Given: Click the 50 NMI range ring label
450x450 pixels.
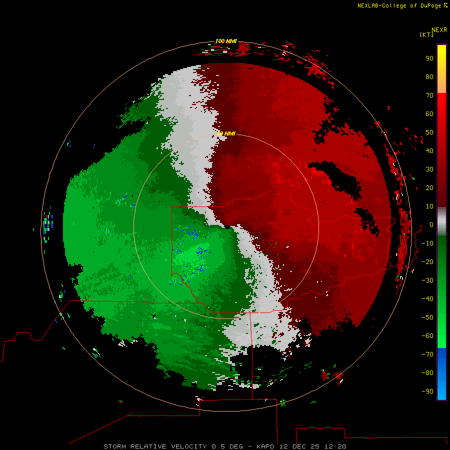Looking at the screenshot, I should click(x=226, y=133).
